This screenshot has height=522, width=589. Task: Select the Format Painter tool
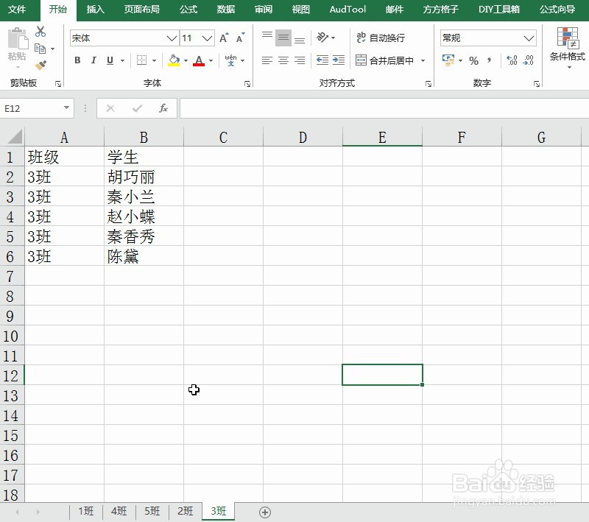point(39,63)
